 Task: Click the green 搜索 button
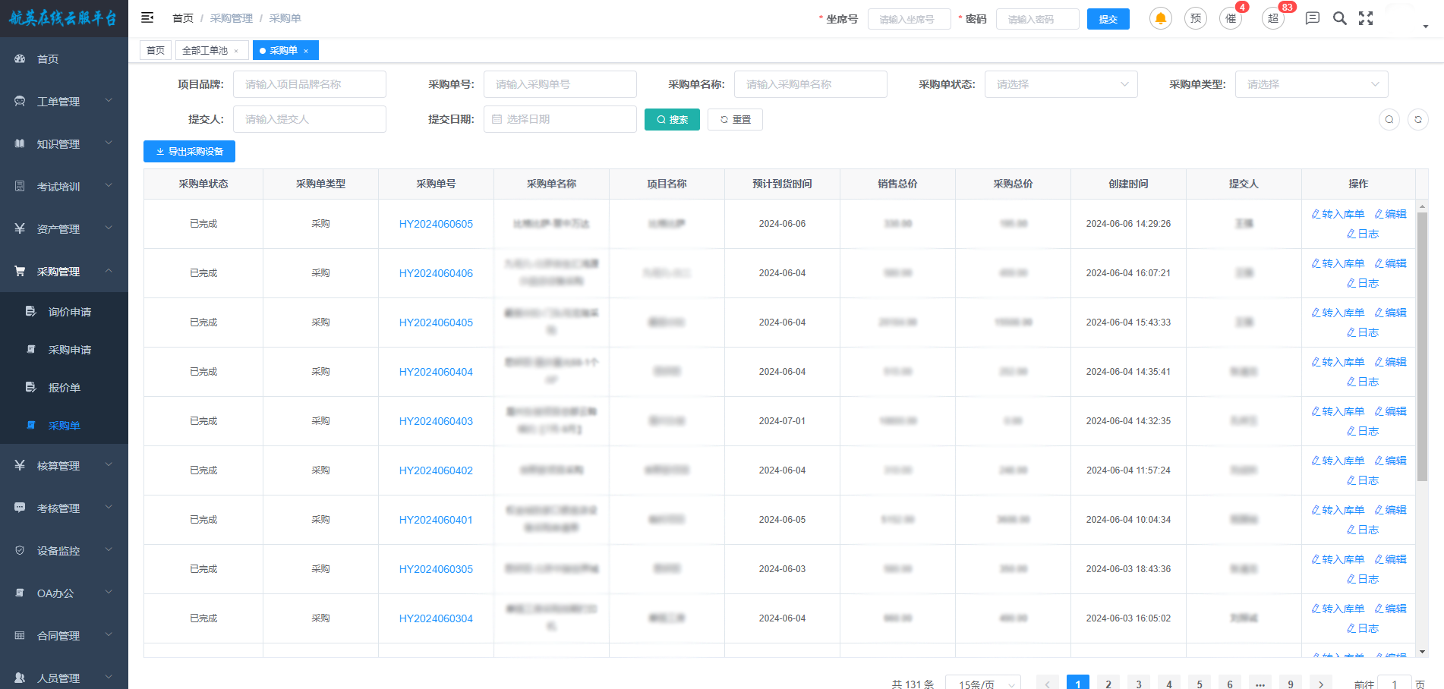click(x=672, y=120)
